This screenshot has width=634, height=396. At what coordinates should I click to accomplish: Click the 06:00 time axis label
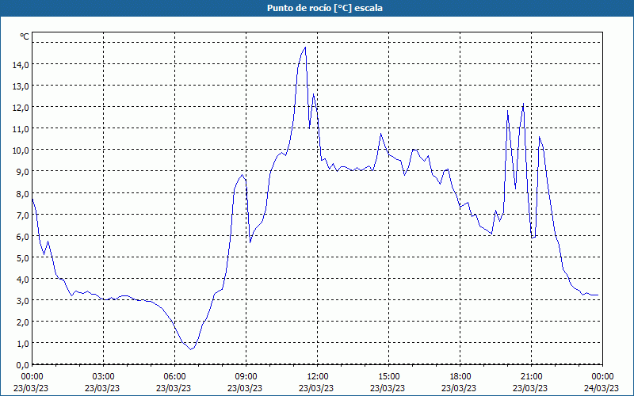[x=175, y=377]
